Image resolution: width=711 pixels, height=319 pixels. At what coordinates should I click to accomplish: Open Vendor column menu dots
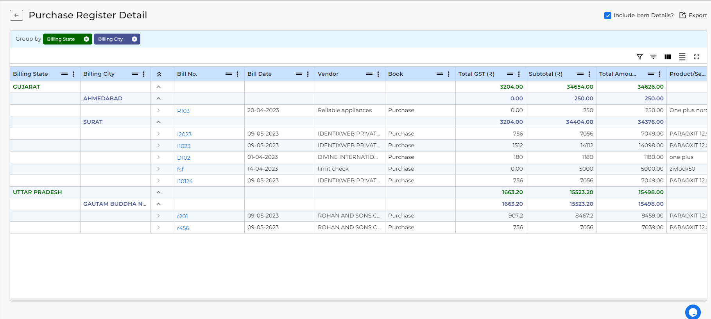click(378, 74)
